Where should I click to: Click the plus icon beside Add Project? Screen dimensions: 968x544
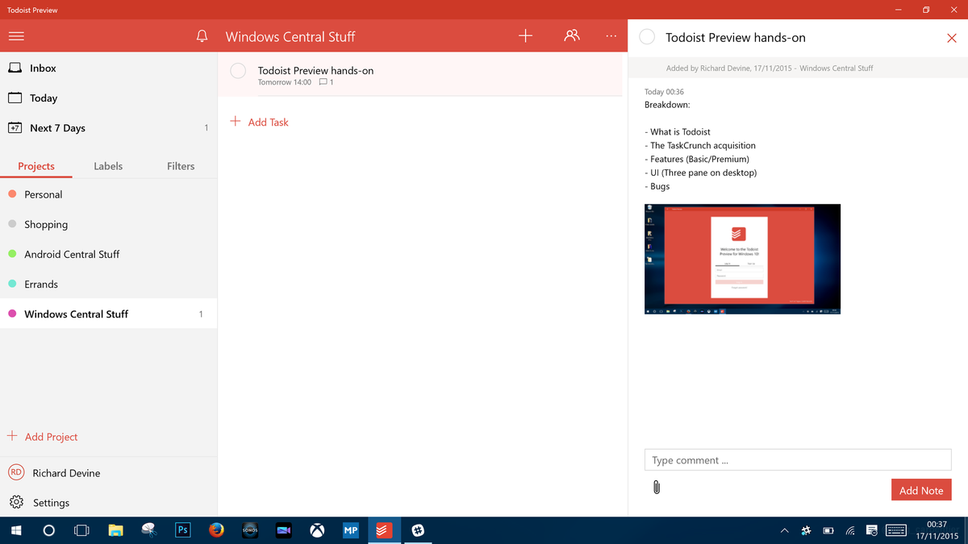coord(12,436)
